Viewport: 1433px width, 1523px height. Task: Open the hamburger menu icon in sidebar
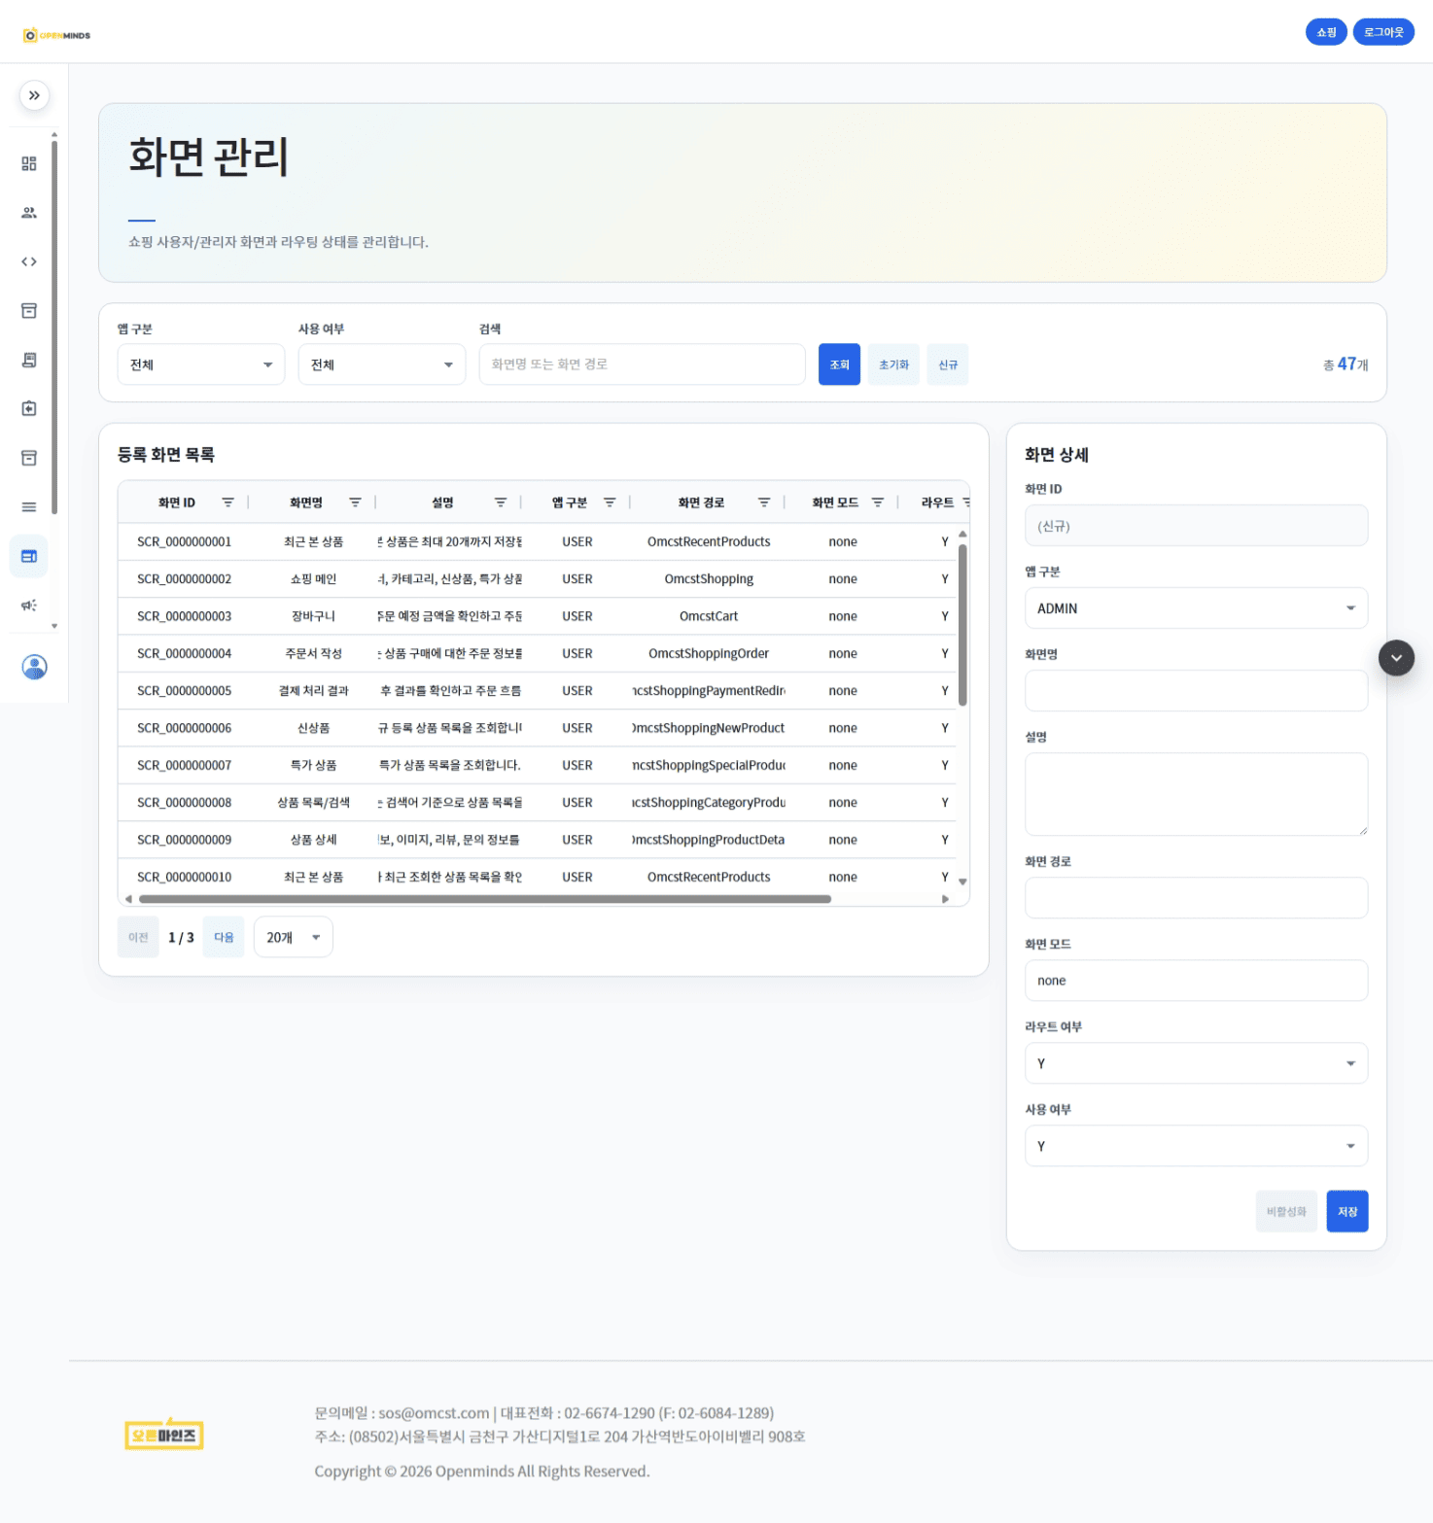[29, 506]
